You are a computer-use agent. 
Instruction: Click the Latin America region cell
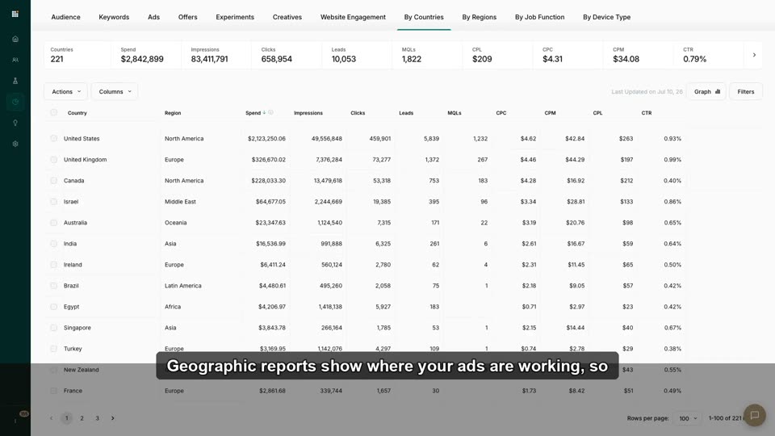(183, 286)
